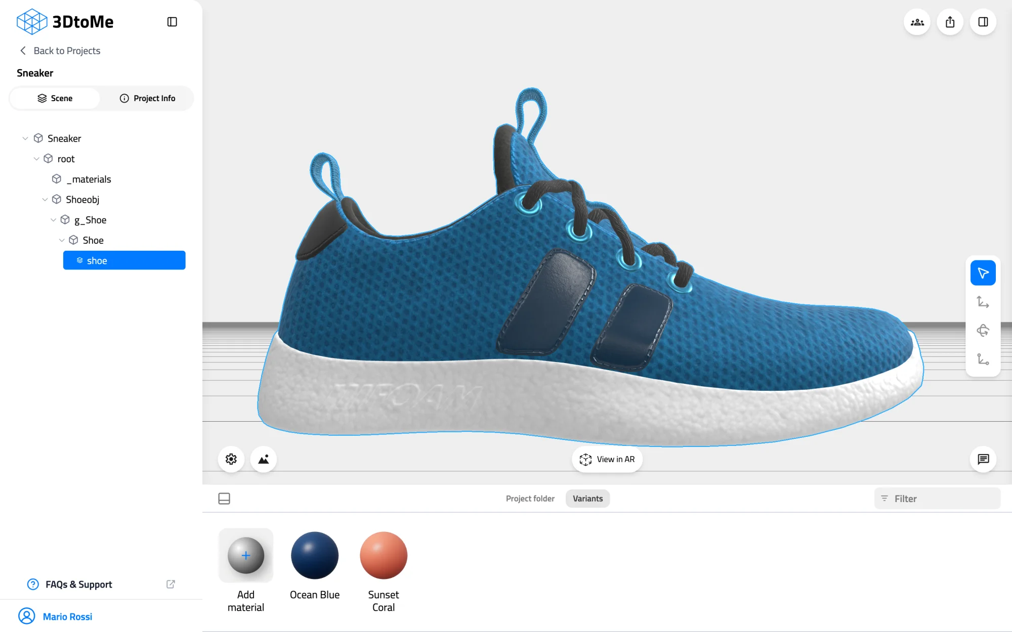Select the Variants tab
This screenshot has height=632, width=1012.
click(x=587, y=499)
